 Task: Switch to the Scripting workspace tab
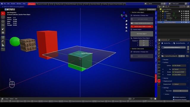104,4
